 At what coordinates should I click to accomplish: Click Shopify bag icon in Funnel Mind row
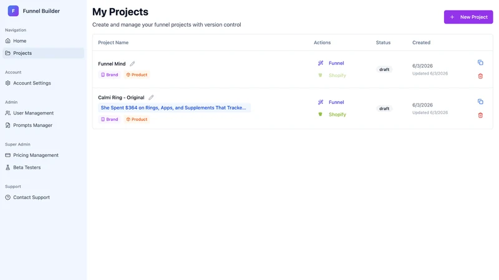coord(320,75)
